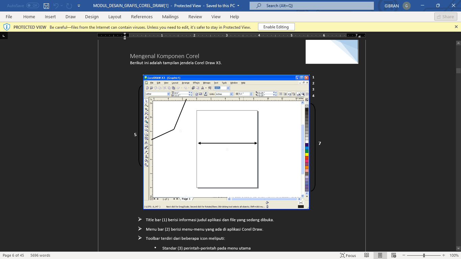Switch to Web Layout view
Viewport: 461px width, 259px height.
[x=393, y=255]
